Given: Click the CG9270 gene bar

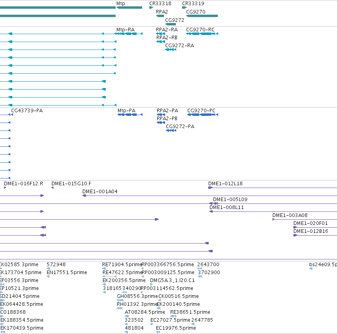Looking at the screenshot, I should (x=202, y=16).
